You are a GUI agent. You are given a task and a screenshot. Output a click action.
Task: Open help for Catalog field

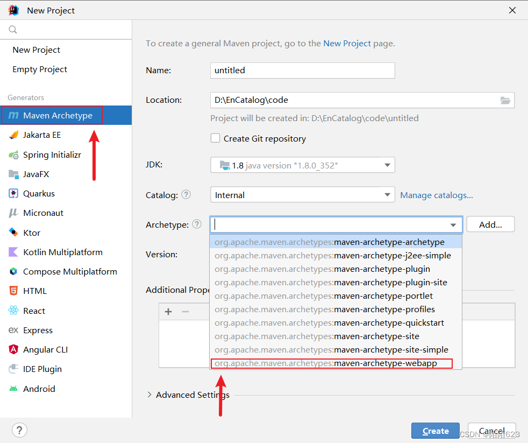(x=186, y=194)
